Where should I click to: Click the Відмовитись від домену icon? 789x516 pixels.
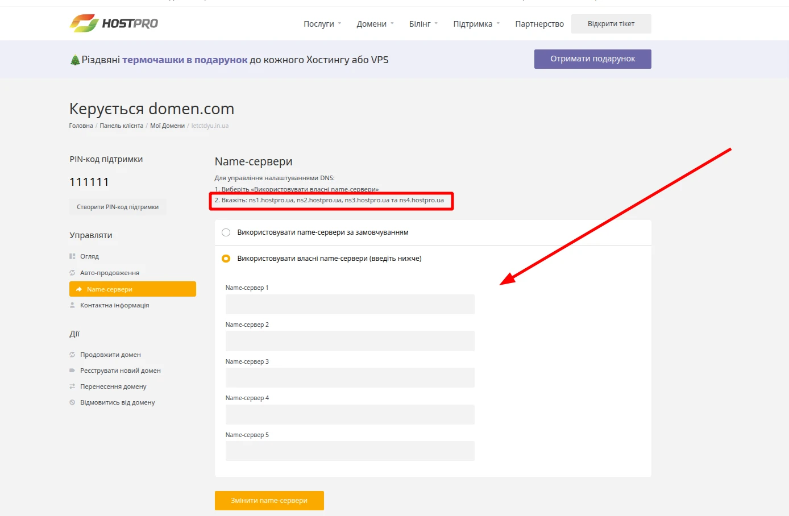(72, 402)
